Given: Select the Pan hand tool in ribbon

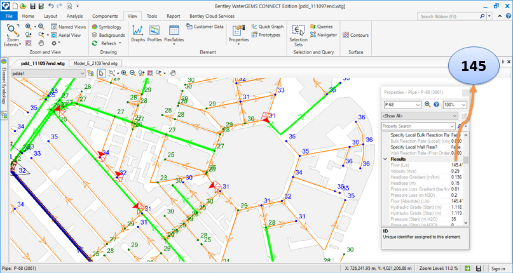Looking at the screenshot, I should [x=41, y=43].
